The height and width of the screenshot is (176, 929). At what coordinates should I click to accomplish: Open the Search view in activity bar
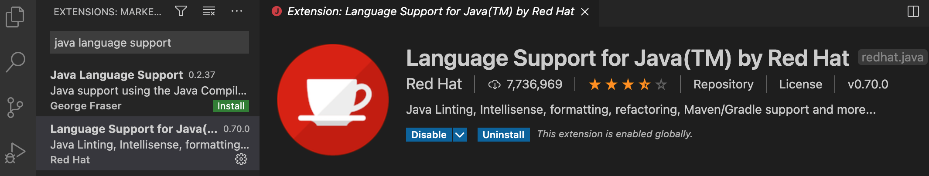coord(15,62)
